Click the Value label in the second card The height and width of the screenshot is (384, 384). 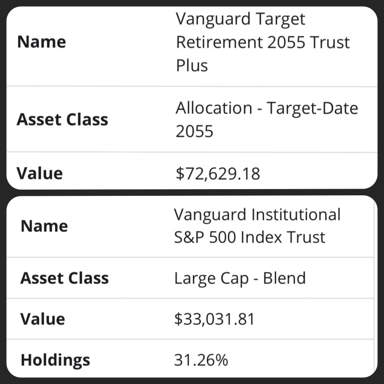[x=43, y=319]
